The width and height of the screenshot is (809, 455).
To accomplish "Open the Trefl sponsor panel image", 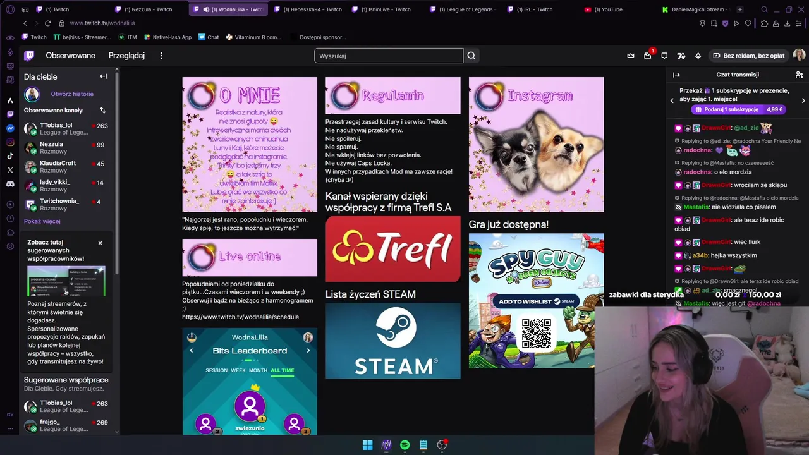I will [393, 249].
